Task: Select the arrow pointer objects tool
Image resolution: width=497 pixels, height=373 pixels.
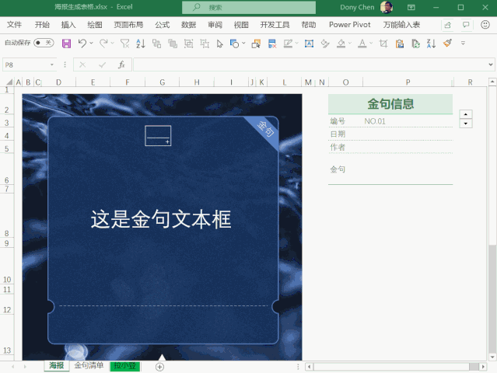Action: point(219,44)
